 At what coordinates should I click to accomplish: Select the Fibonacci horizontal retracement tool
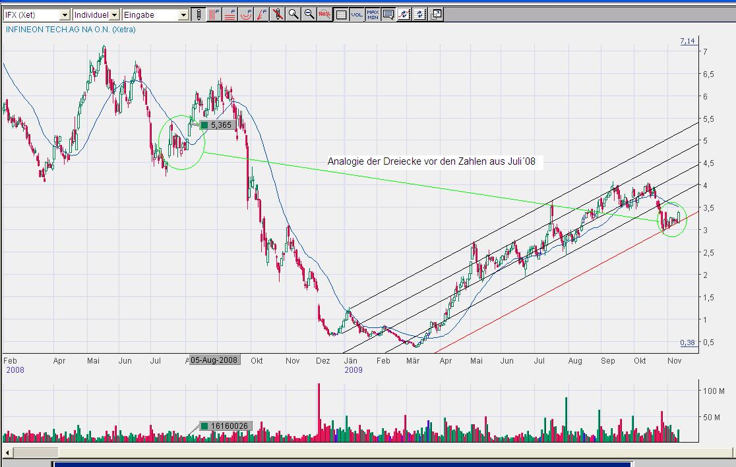[230, 14]
